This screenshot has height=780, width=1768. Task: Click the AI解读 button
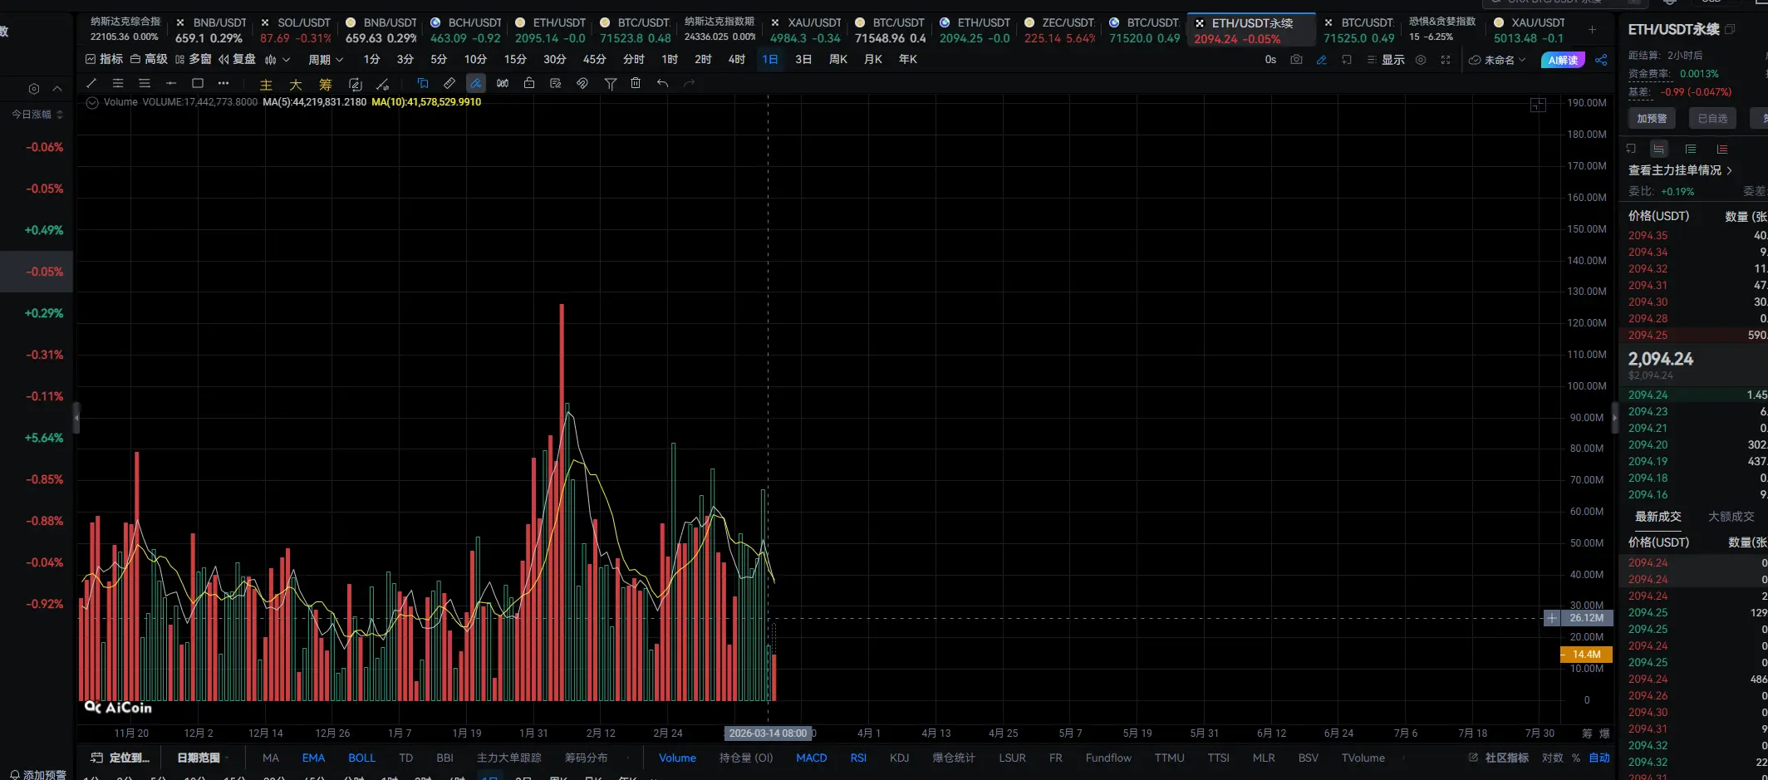[1562, 60]
